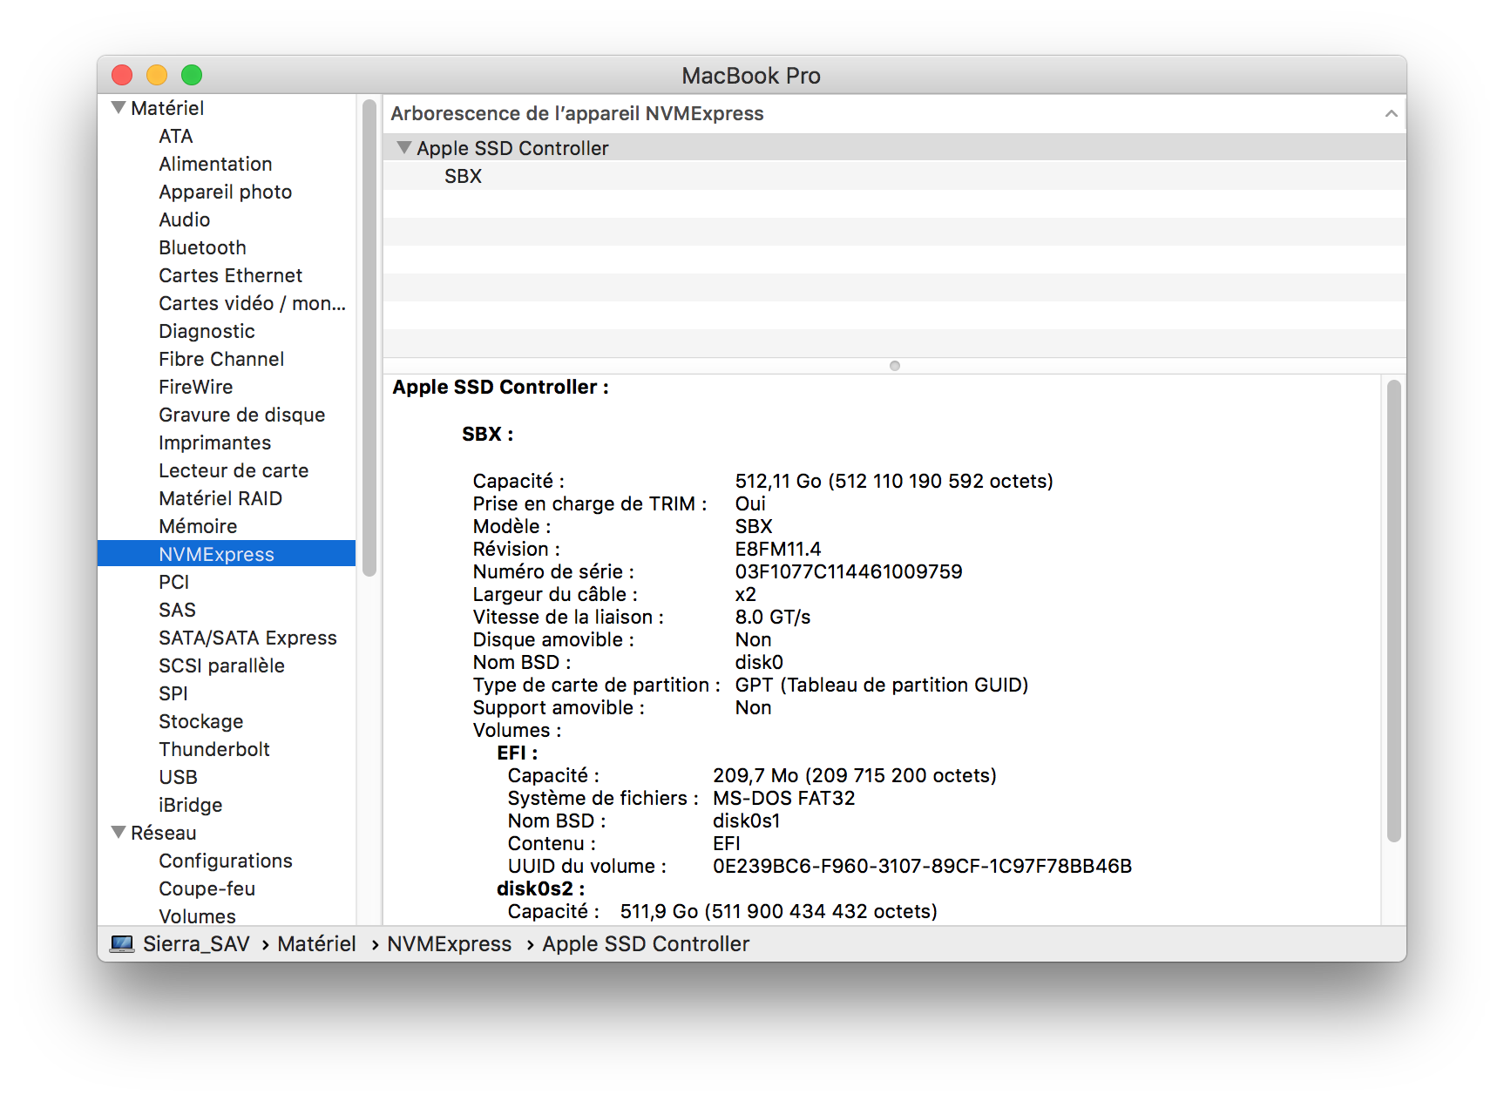Open Gravure de disque category
This screenshot has height=1101, width=1504.
point(241,415)
